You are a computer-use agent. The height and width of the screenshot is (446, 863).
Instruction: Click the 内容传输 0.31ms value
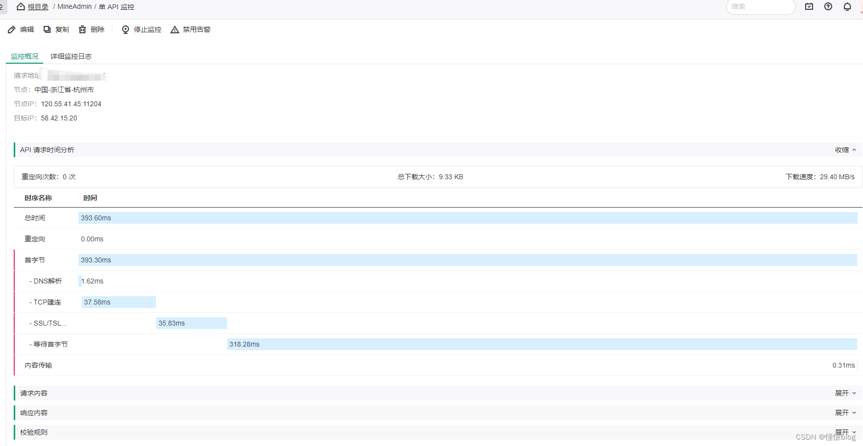(x=843, y=365)
